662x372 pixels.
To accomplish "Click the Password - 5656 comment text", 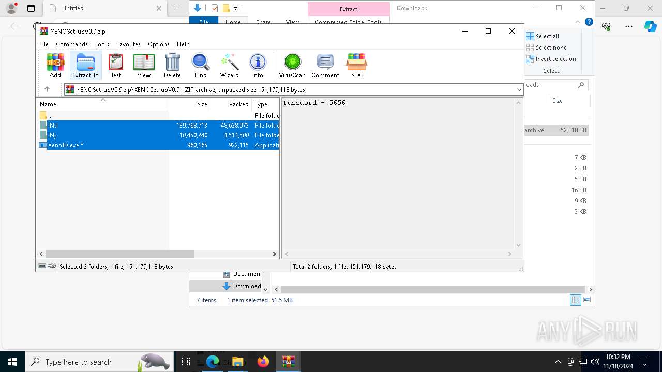I will pyautogui.click(x=314, y=103).
